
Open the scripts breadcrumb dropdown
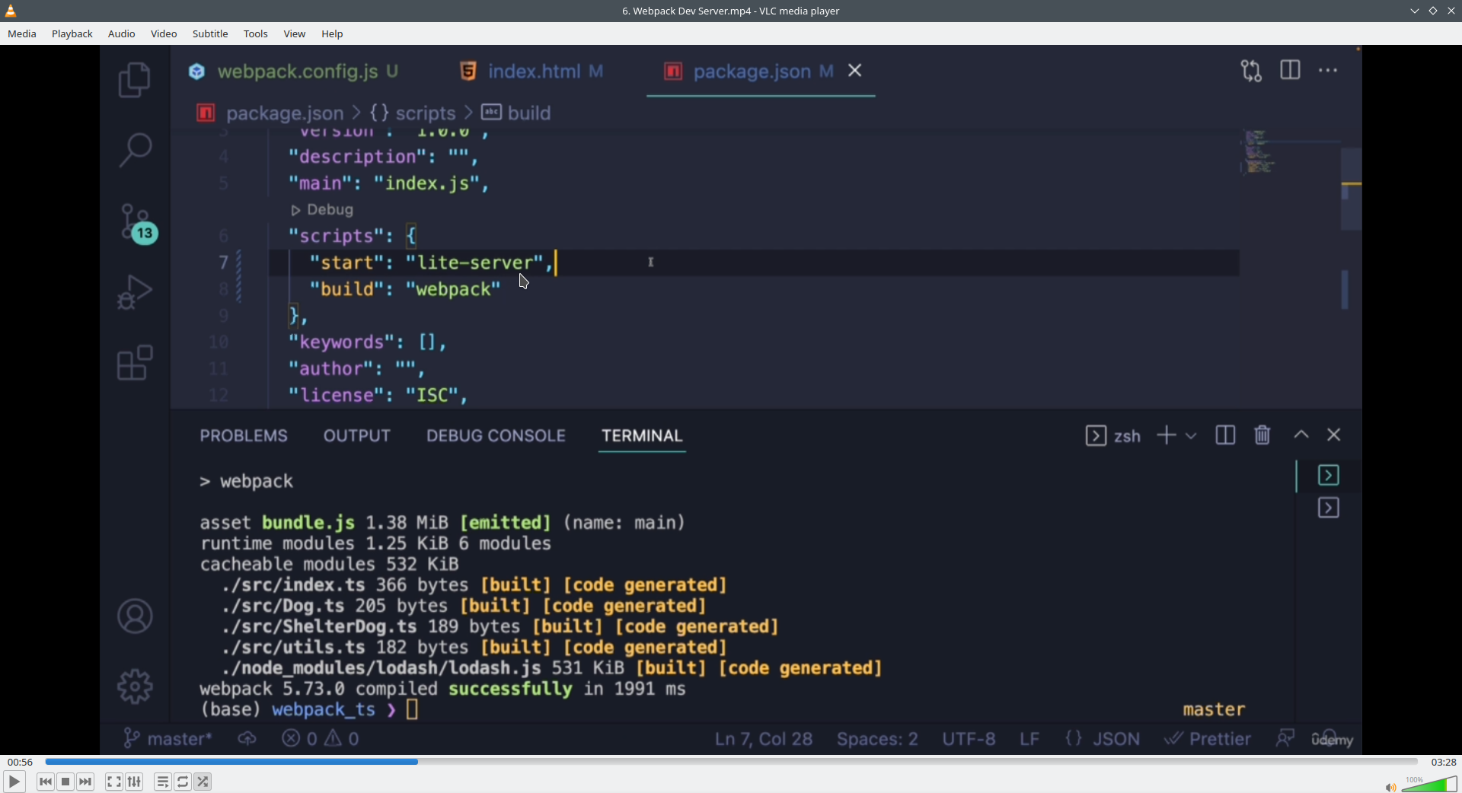(413, 113)
